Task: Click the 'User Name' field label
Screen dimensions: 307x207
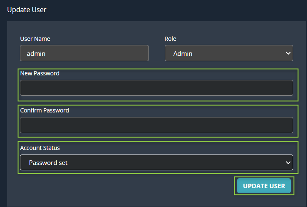Action: coord(35,39)
